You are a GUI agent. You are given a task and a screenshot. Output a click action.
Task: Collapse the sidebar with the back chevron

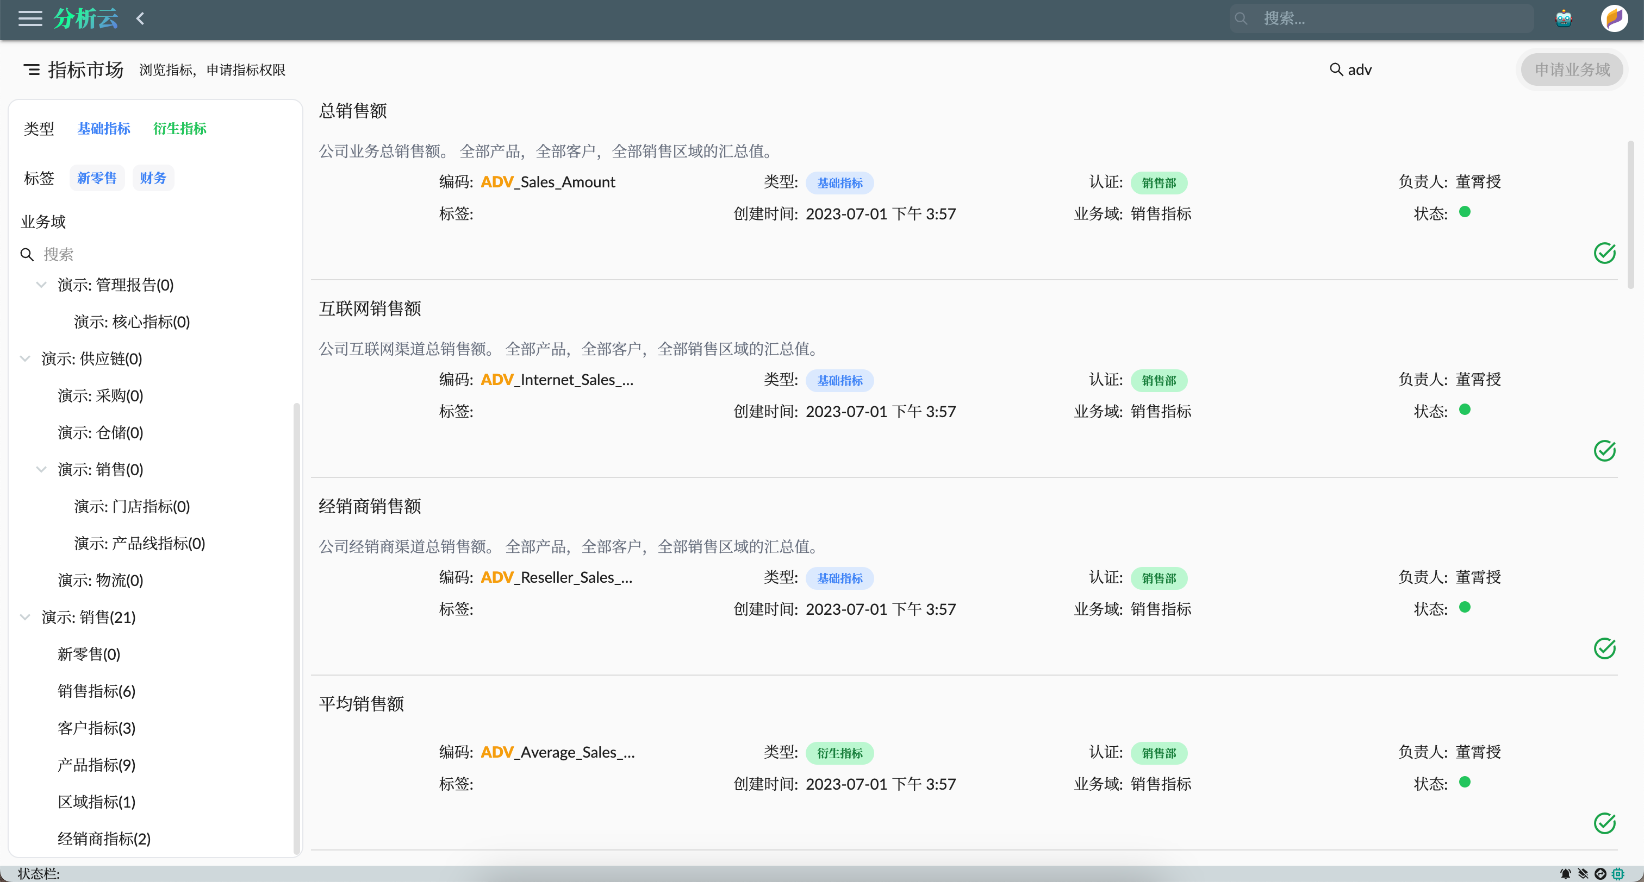pos(140,18)
